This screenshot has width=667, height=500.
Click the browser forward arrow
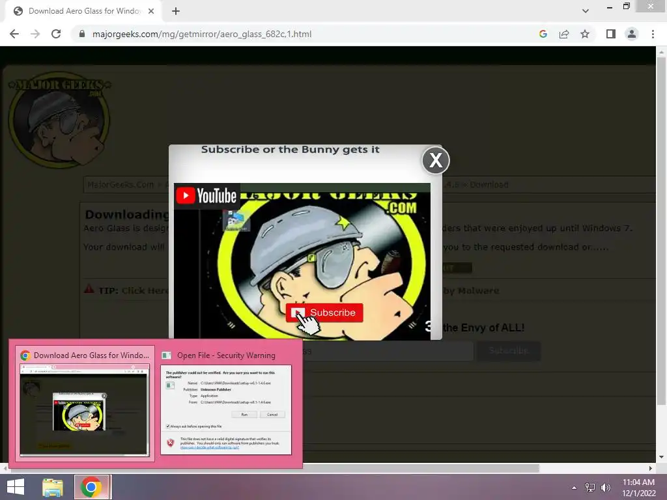[35, 34]
